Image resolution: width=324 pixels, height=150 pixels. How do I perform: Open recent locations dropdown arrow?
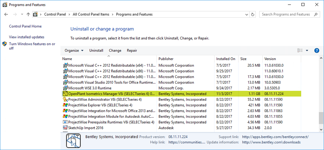tap(22, 14)
